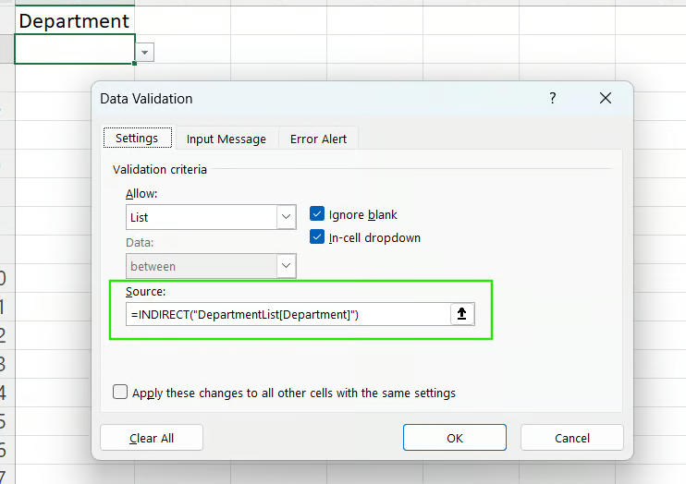Click the Cancel button
This screenshot has width=686, height=484.
pyautogui.click(x=571, y=438)
